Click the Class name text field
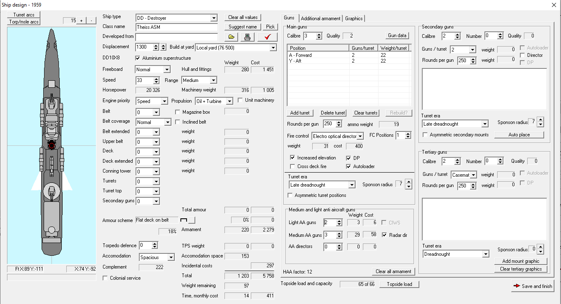The height and width of the screenshot is (304, 561). [177, 27]
